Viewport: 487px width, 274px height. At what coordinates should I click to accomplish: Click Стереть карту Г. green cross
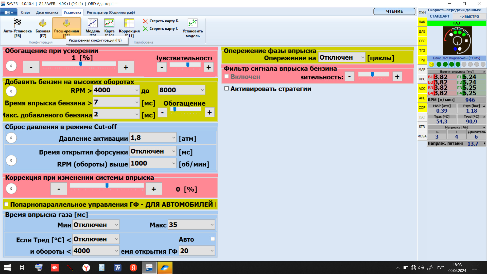(x=145, y=29)
